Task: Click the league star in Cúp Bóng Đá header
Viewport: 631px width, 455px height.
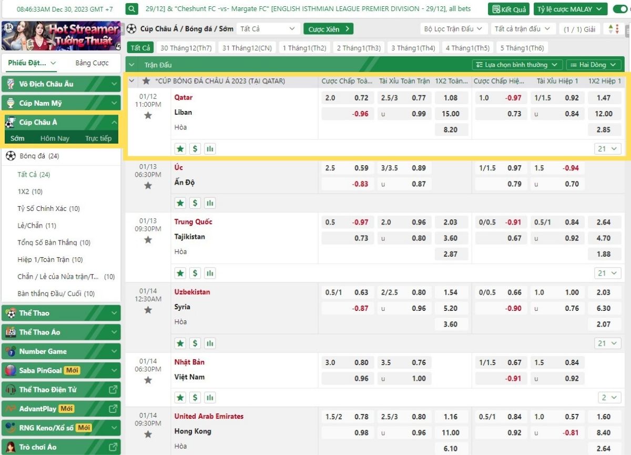Action: pyautogui.click(x=146, y=81)
